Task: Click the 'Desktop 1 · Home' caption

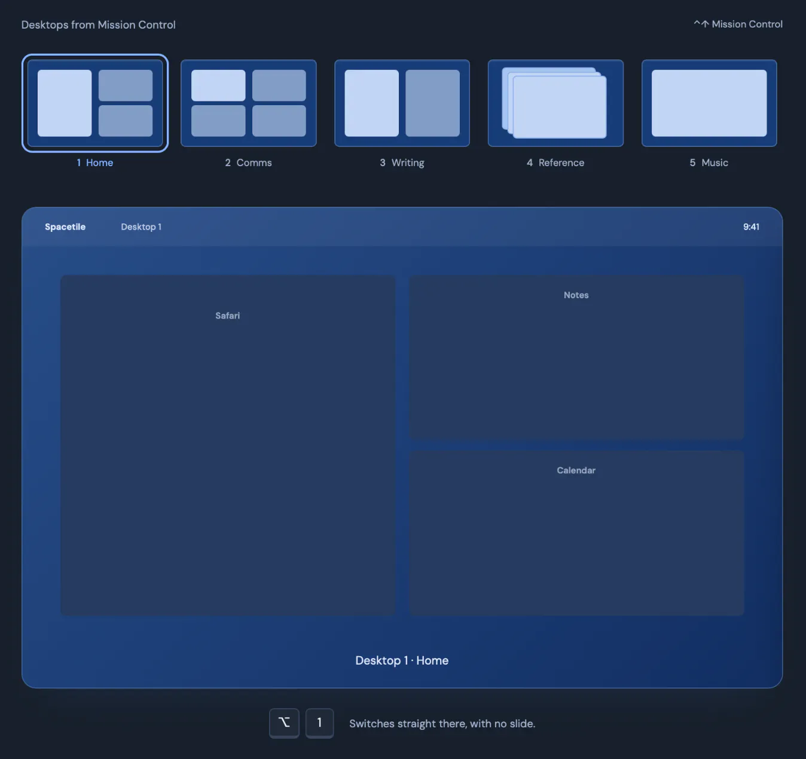Action: click(x=402, y=660)
